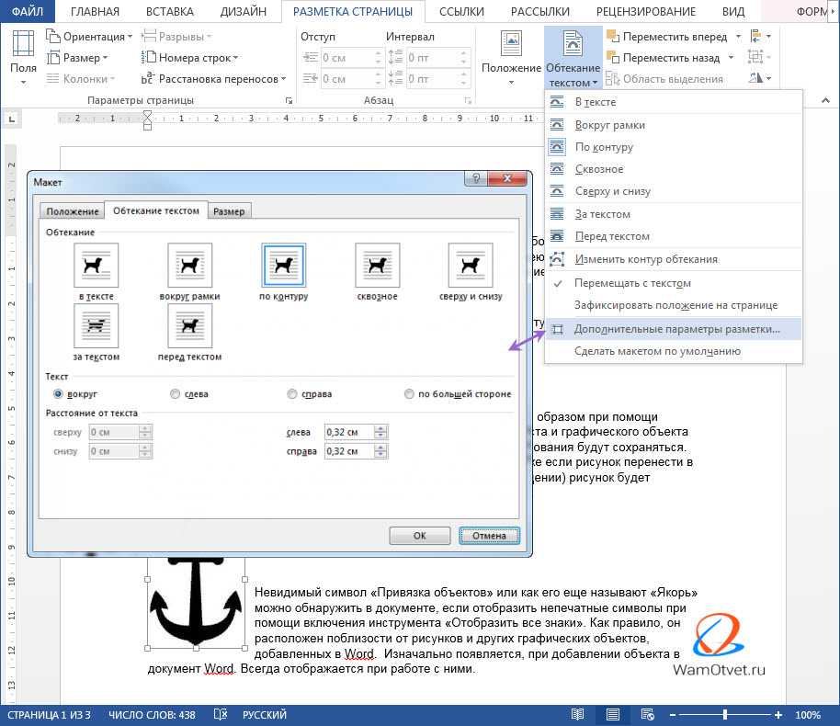840x726 pixels.
Task: Select вокруг рамки wrapping icon in dialog
Action: coord(189,266)
